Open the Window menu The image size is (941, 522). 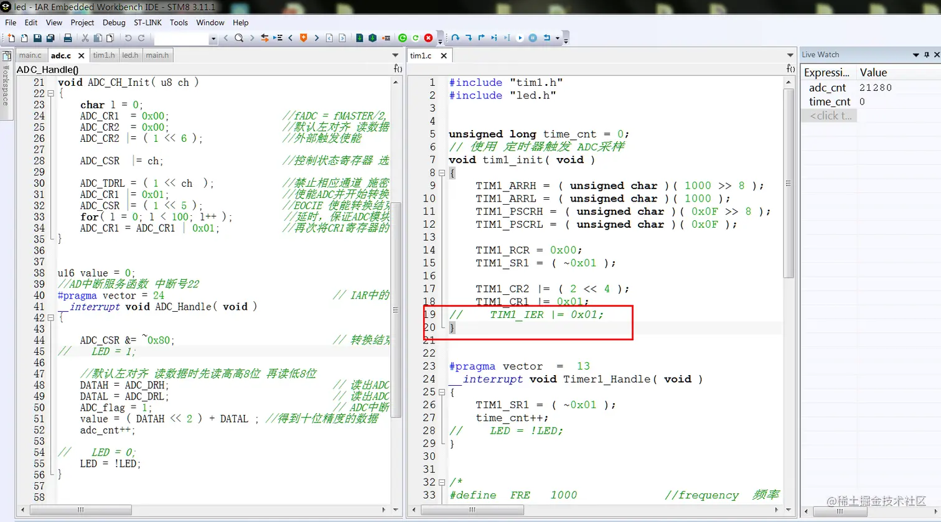[x=210, y=22]
